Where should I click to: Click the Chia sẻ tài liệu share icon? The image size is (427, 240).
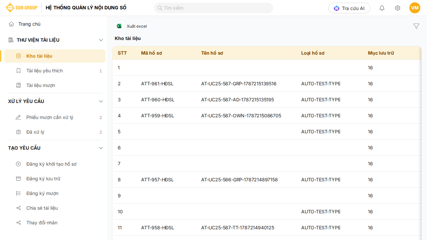(19, 208)
